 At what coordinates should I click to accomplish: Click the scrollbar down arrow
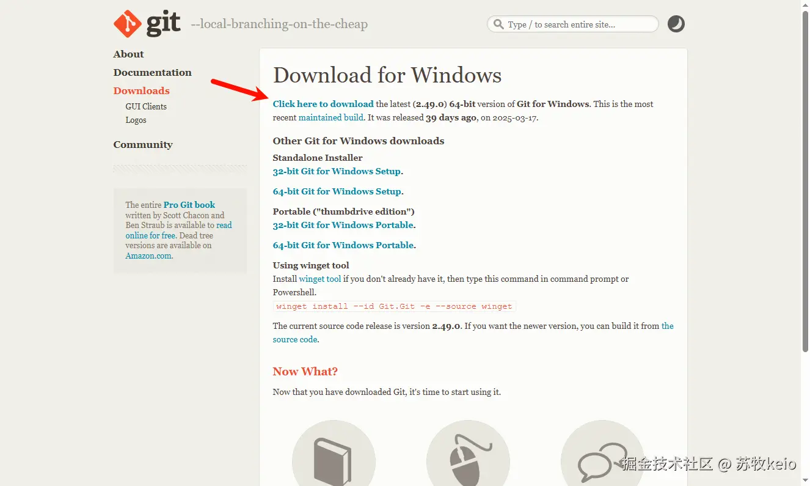[805, 481]
